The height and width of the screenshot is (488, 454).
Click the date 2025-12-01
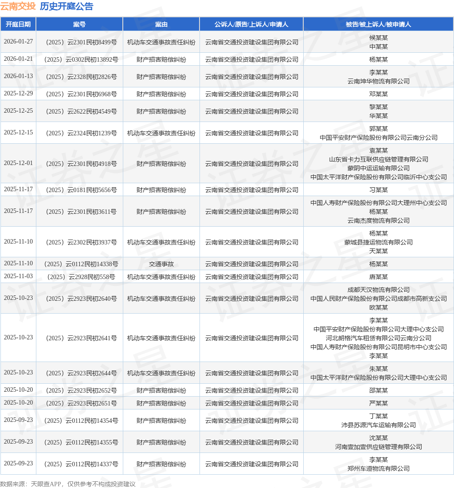[18, 163]
